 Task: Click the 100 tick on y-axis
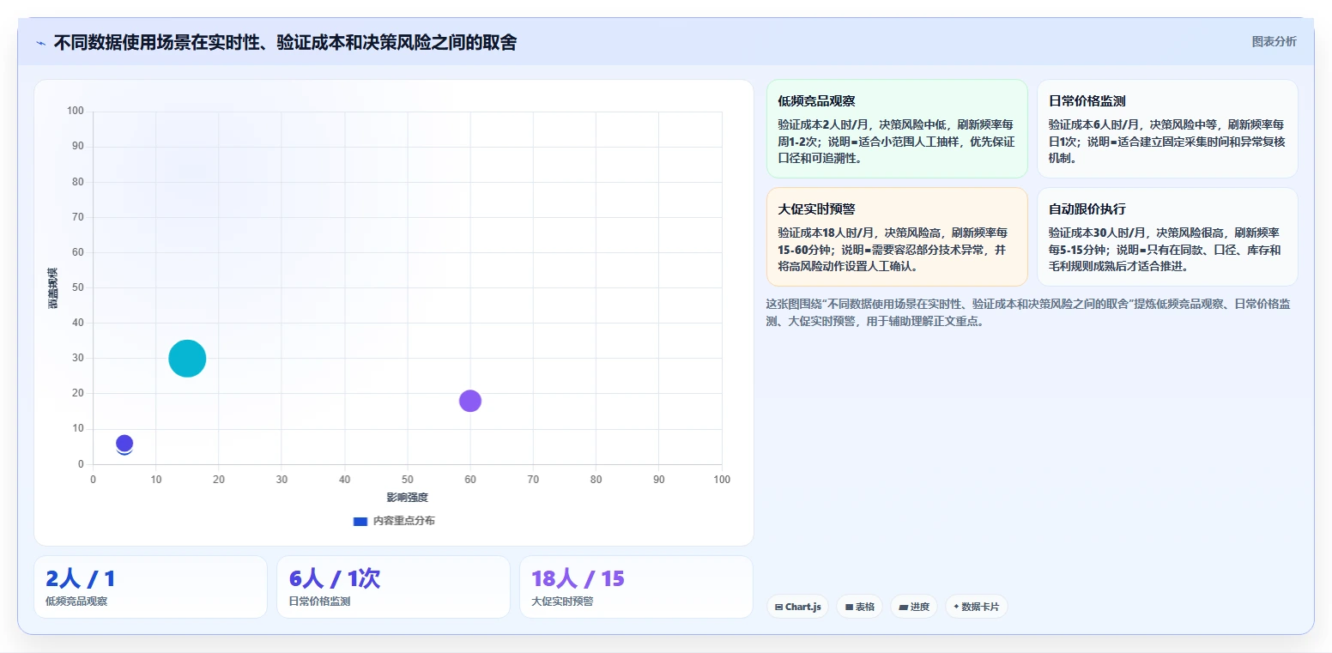[76, 111]
